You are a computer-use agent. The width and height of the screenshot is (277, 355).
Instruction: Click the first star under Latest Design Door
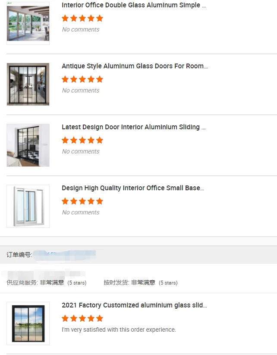tap(65, 140)
